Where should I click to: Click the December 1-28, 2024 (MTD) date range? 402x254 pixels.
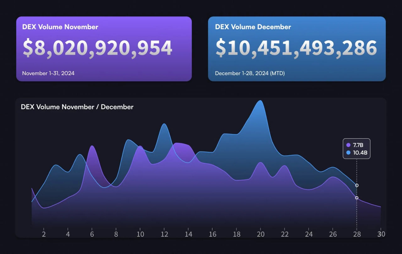click(x=250, y=73)
